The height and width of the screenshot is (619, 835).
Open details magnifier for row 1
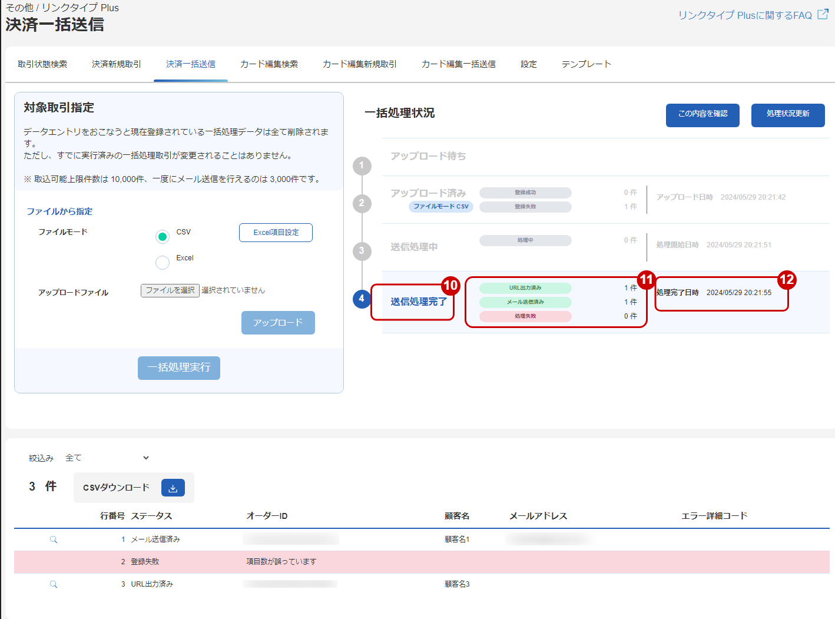tap(54, 539)
